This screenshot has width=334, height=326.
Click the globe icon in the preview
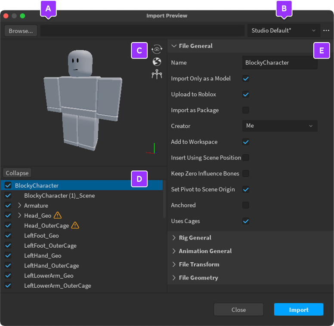click(x=157, y=62)
